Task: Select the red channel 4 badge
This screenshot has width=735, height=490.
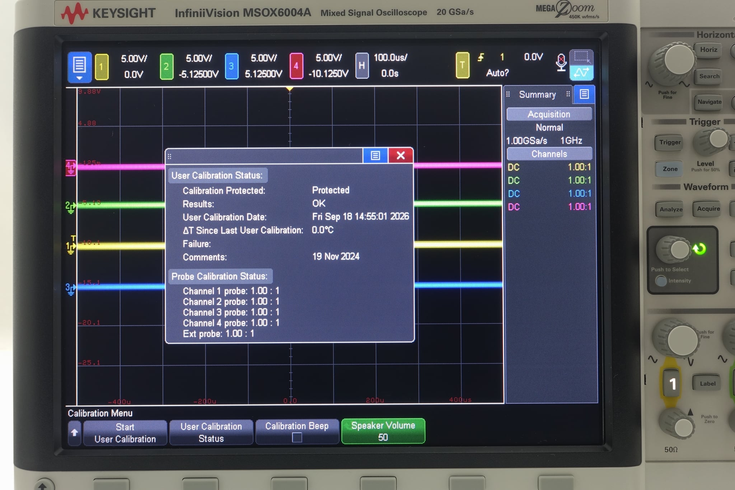Action: pyautogui.click(x=296, y=66)
